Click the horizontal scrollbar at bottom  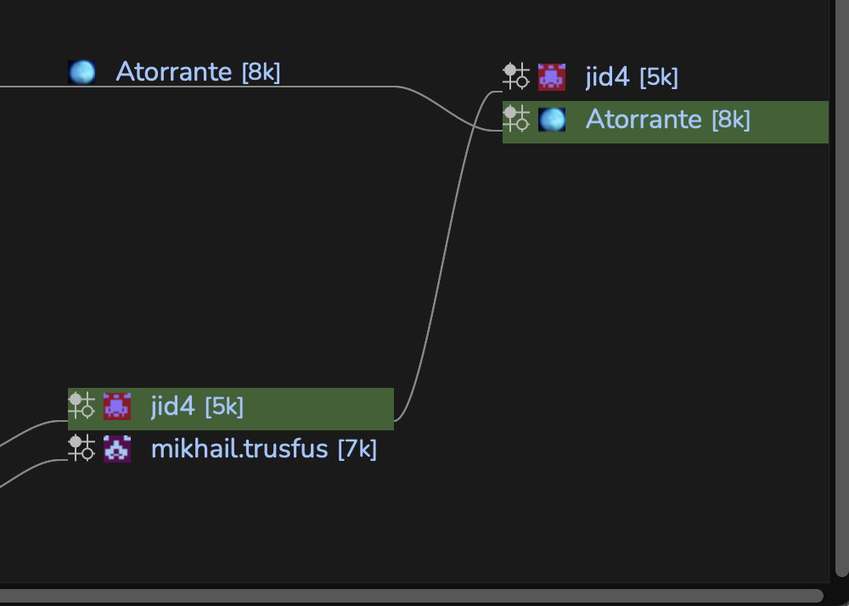pos(412,596)
